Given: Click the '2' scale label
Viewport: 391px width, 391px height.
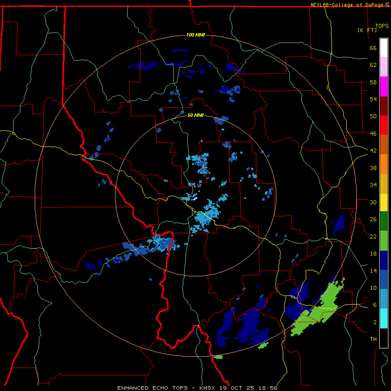Looking at the screenshot, I should click(375, 322).
